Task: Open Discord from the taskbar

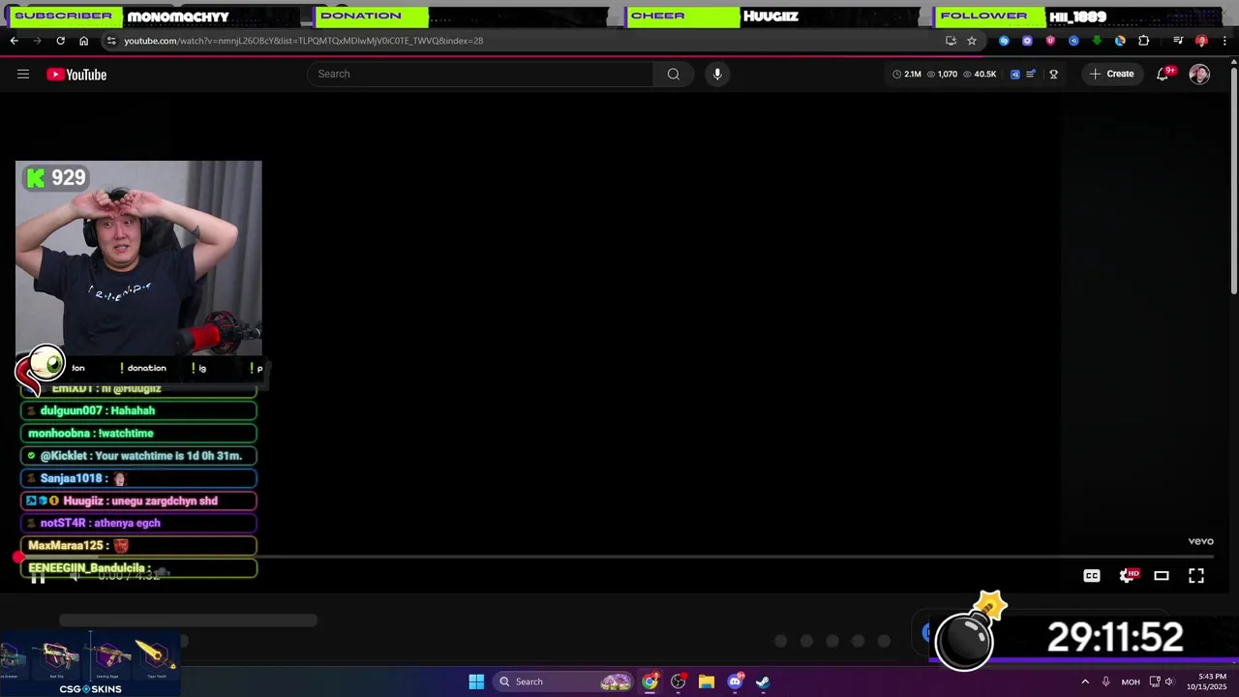Action: tap(735, 682)
